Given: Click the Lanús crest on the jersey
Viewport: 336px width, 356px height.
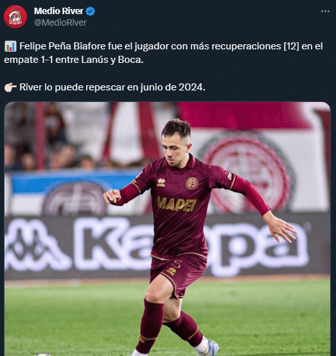Looking at the screenshot, I should [x=192, y=183].
